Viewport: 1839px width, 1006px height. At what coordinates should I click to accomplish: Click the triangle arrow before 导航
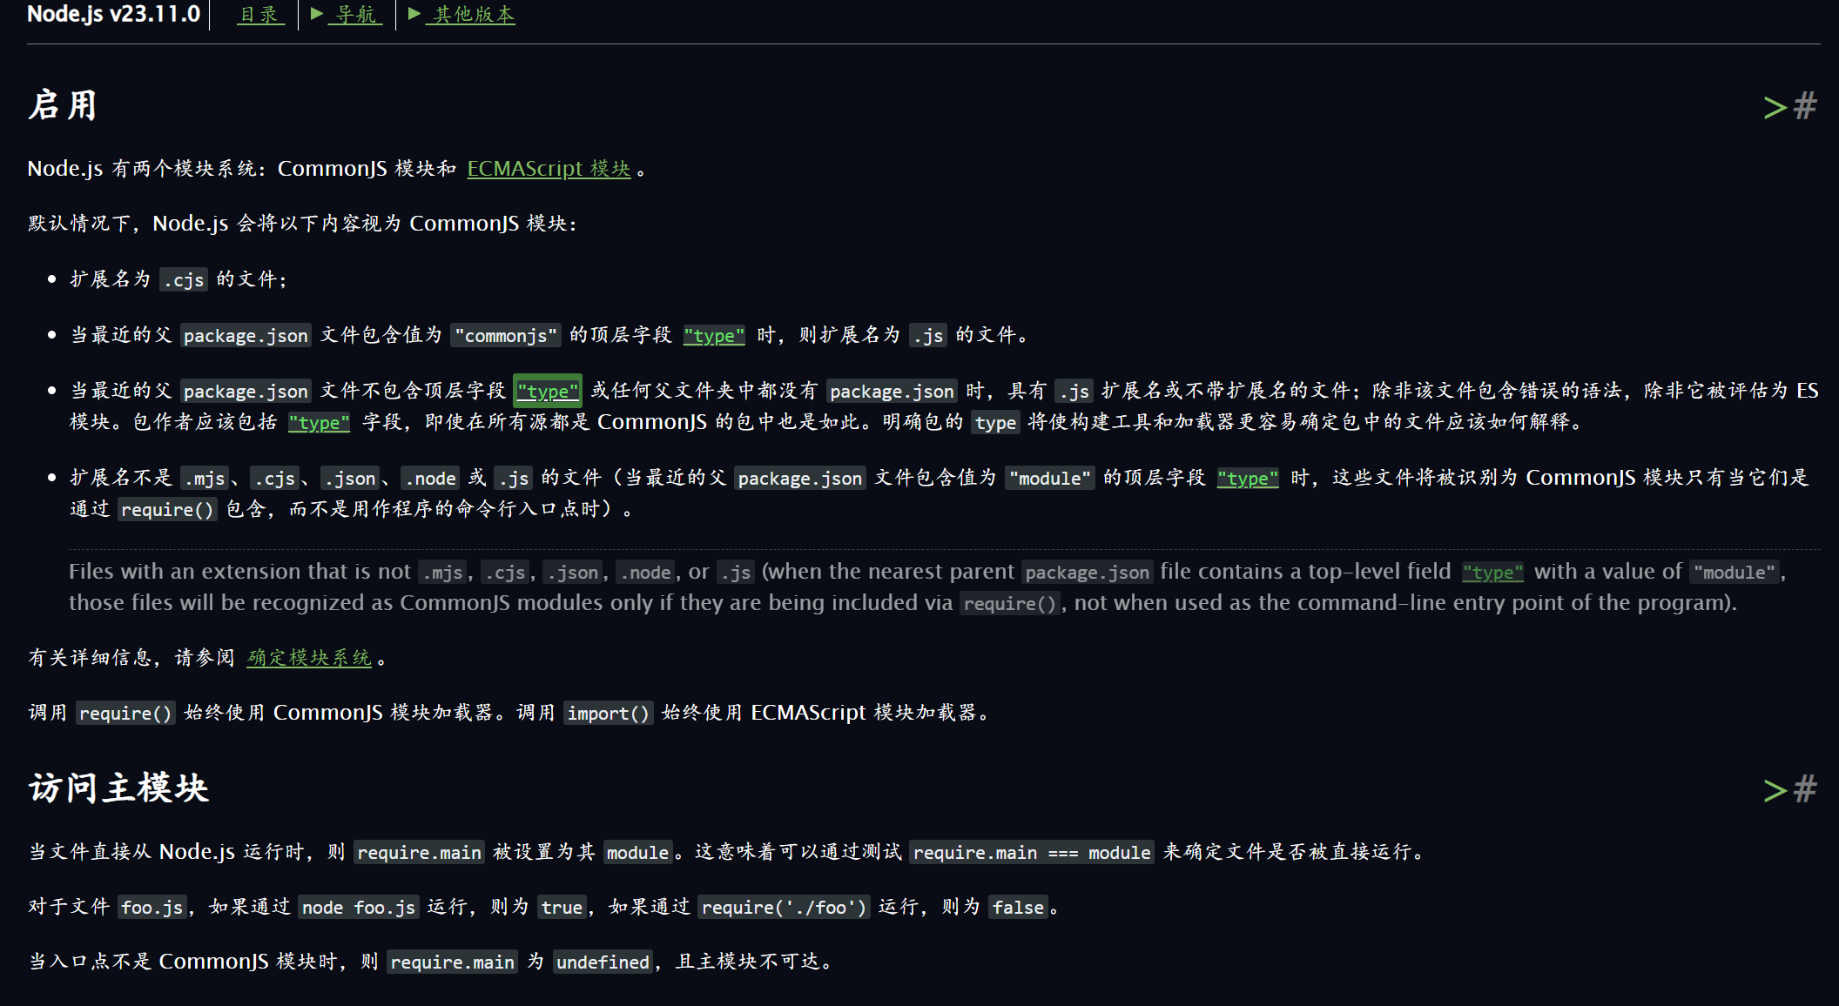(x=317, y=14)
